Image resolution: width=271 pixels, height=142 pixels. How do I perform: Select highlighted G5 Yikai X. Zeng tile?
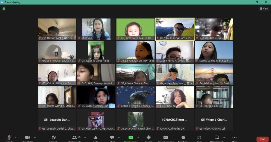click(x=175, y=29)
